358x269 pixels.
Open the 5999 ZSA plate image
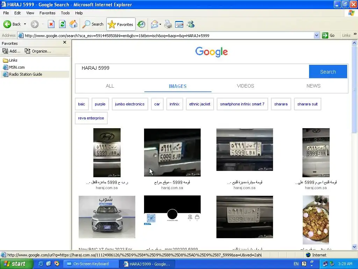coord(316,153)
